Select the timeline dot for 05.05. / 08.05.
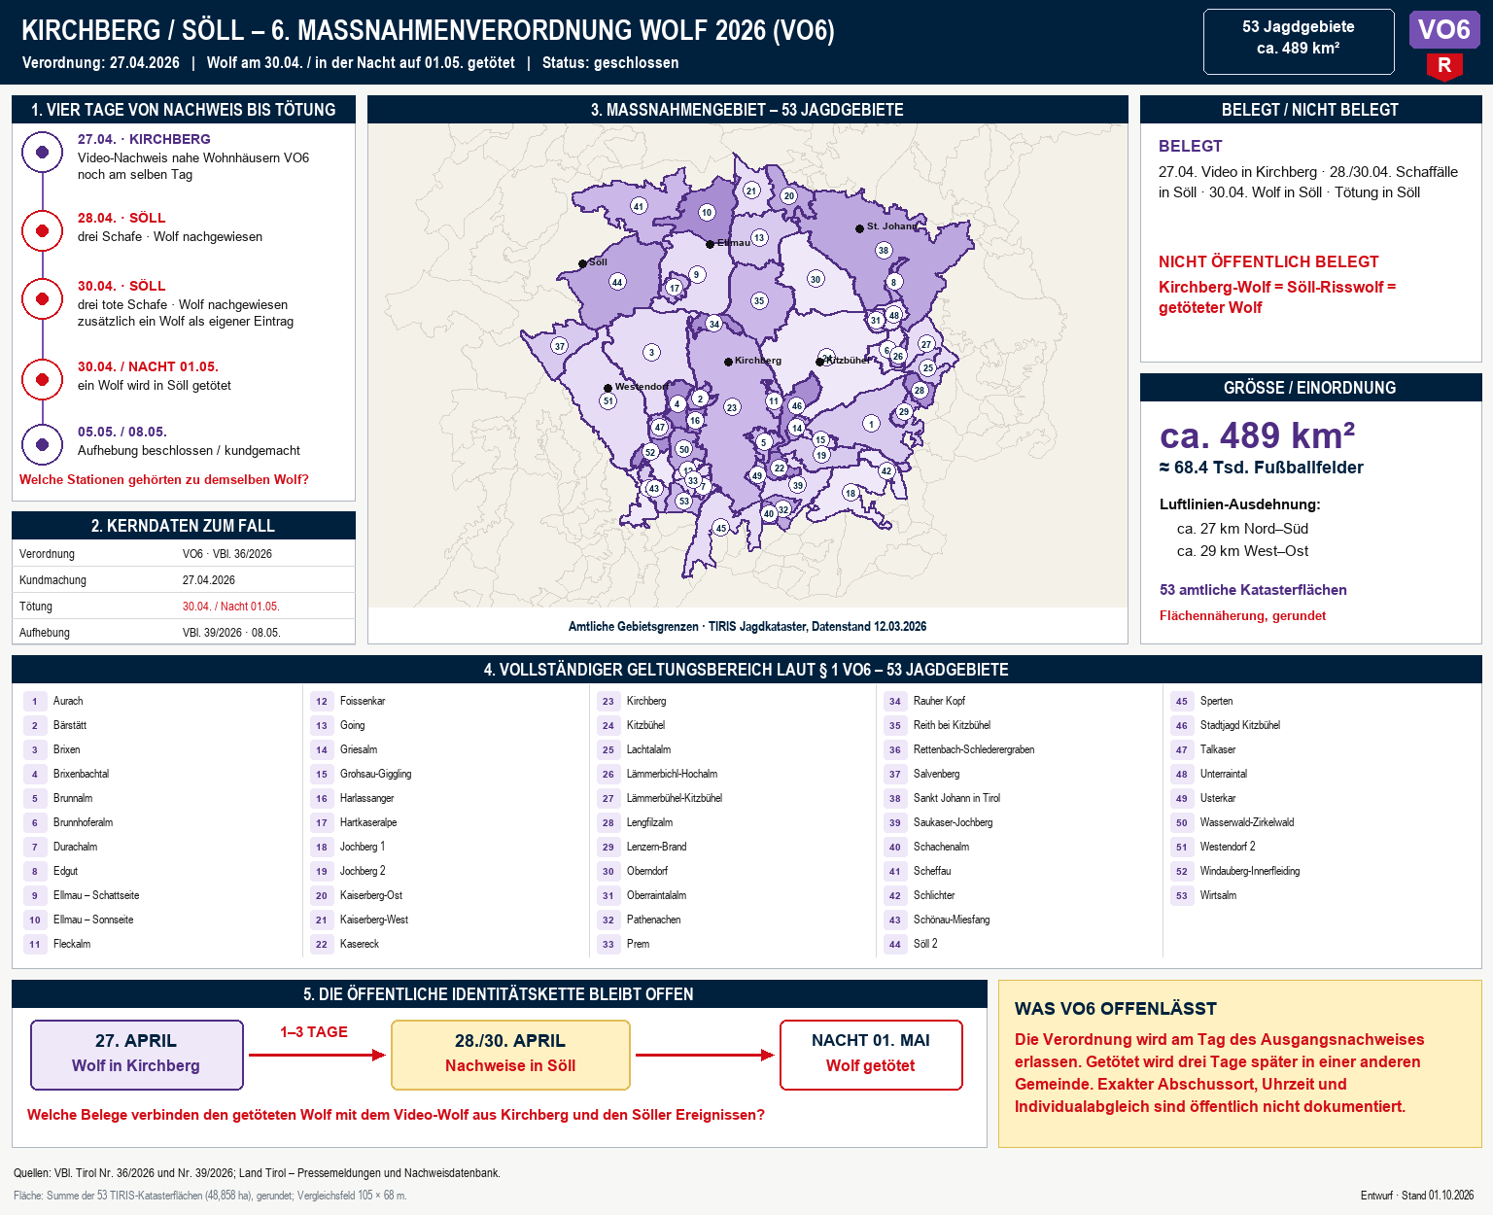The image size is (1493, 1215). [x=42, y=444]
